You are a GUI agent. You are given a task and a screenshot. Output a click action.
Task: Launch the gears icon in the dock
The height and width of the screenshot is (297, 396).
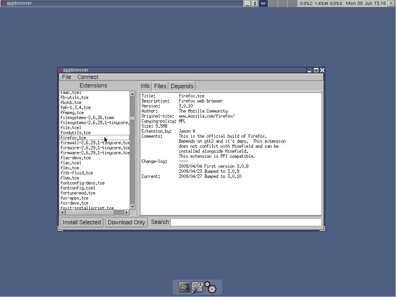pyautogui.click(x=210, y=287)
